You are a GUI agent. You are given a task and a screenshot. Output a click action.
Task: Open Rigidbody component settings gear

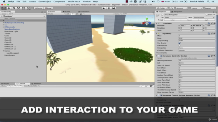tap(214, 34)
